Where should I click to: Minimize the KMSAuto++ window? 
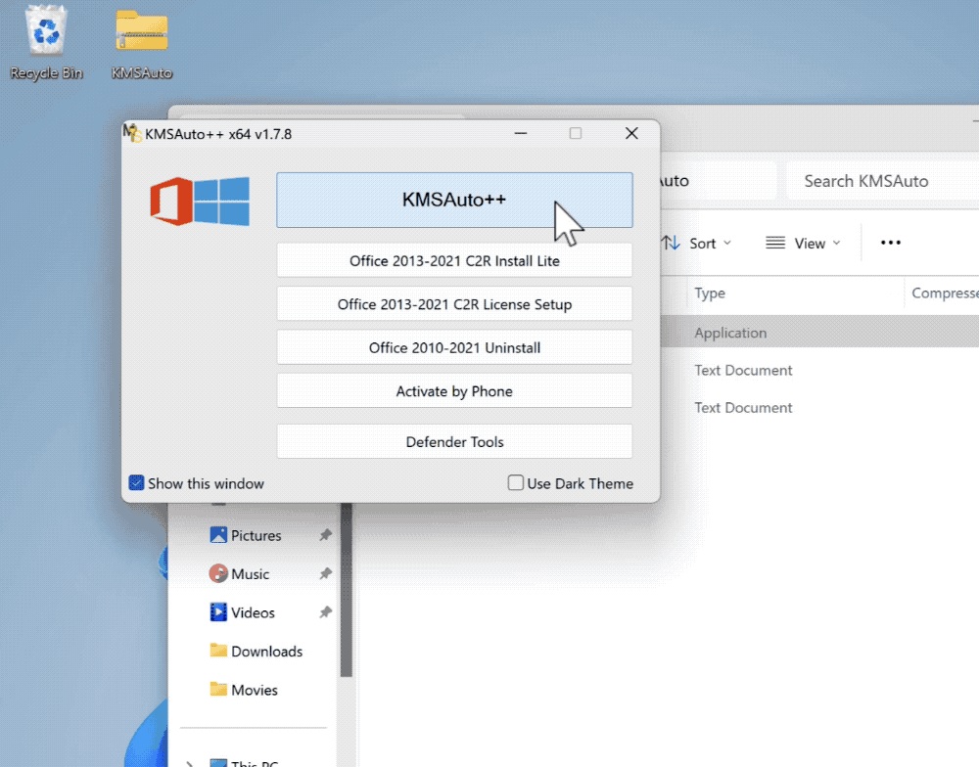pyautogui.click(x=521, y=134)
